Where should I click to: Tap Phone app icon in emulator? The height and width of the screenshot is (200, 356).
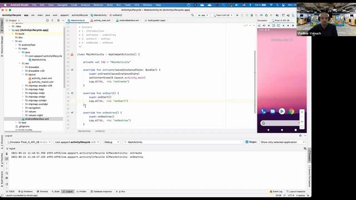[263, 111]
